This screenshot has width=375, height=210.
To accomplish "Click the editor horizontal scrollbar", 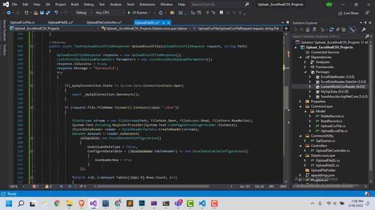I will pos(153,187).
